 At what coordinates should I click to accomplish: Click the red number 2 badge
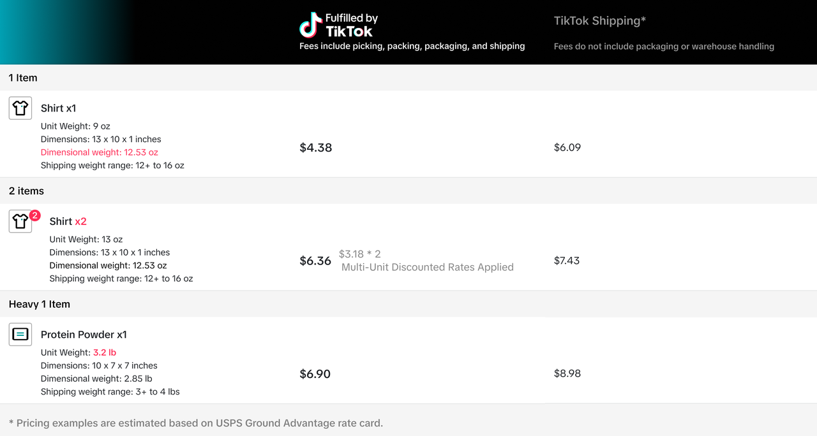(35, 215)
